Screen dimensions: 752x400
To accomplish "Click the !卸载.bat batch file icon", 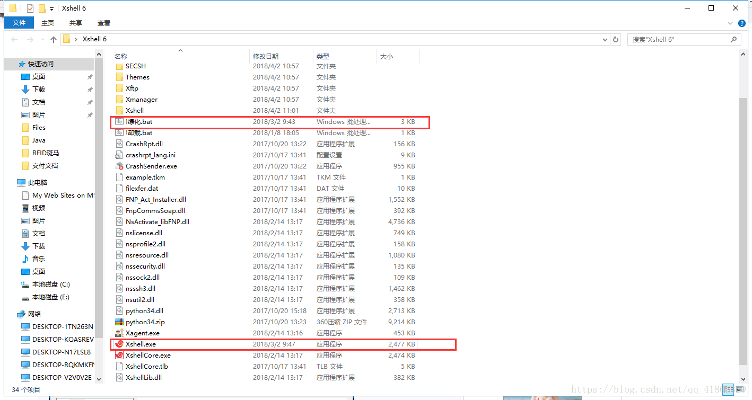I will [119, 133].
